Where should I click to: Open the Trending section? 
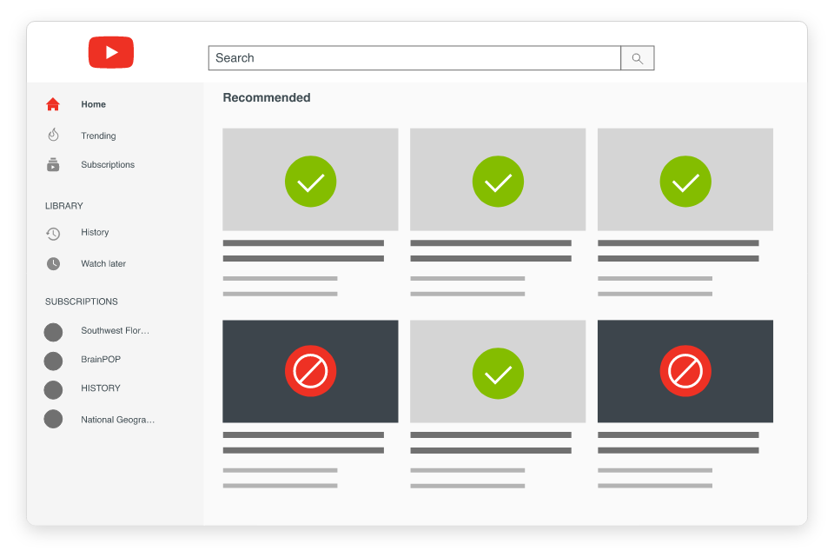(x=98, y=136)
